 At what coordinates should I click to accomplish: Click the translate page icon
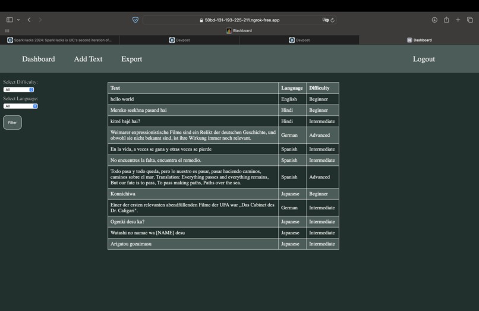325,20
